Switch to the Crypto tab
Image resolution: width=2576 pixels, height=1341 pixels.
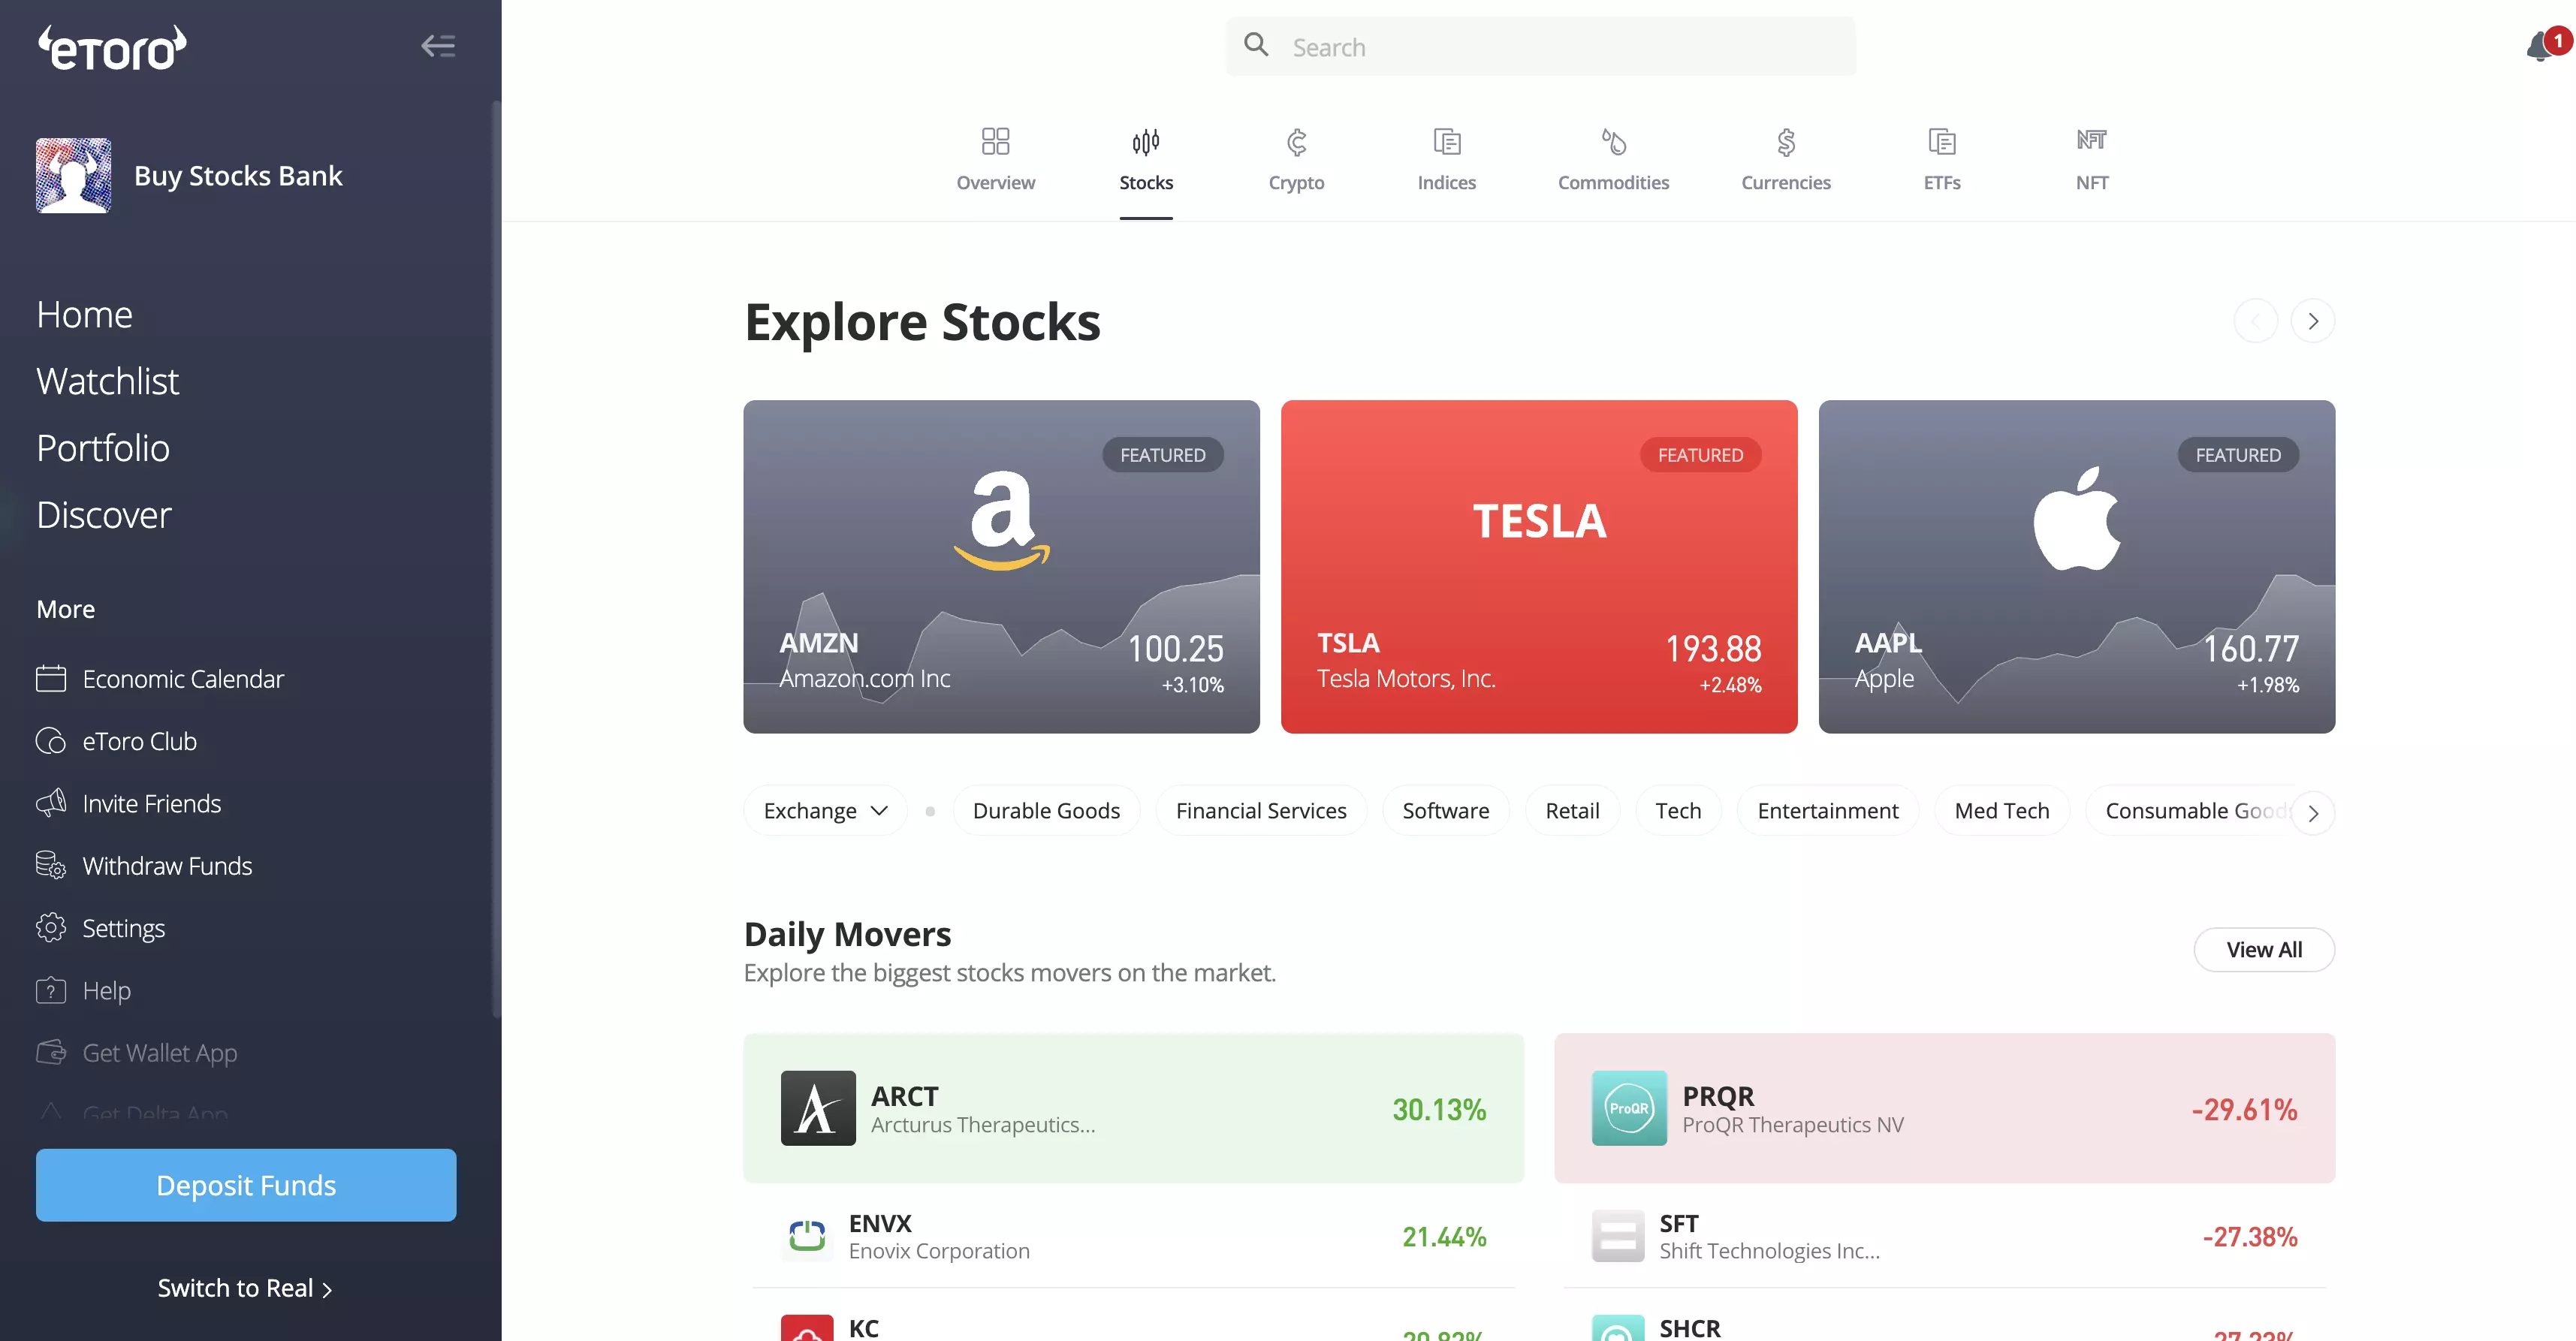[x=1296, y=160]
